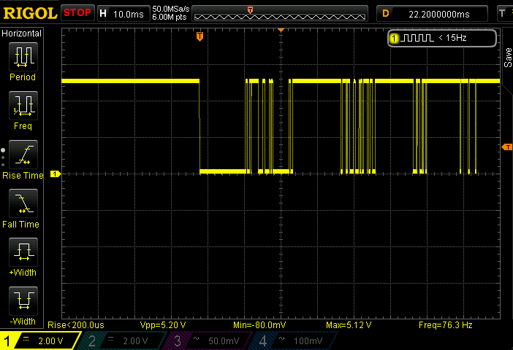Open the Save side tab
The image size is (513, 350).
pos(507,58)
